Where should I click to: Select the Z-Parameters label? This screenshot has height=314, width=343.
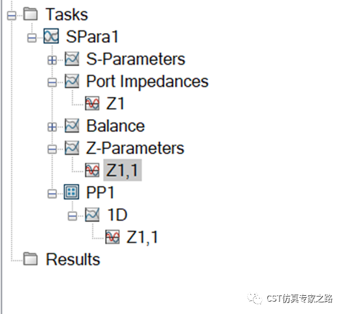135,148
